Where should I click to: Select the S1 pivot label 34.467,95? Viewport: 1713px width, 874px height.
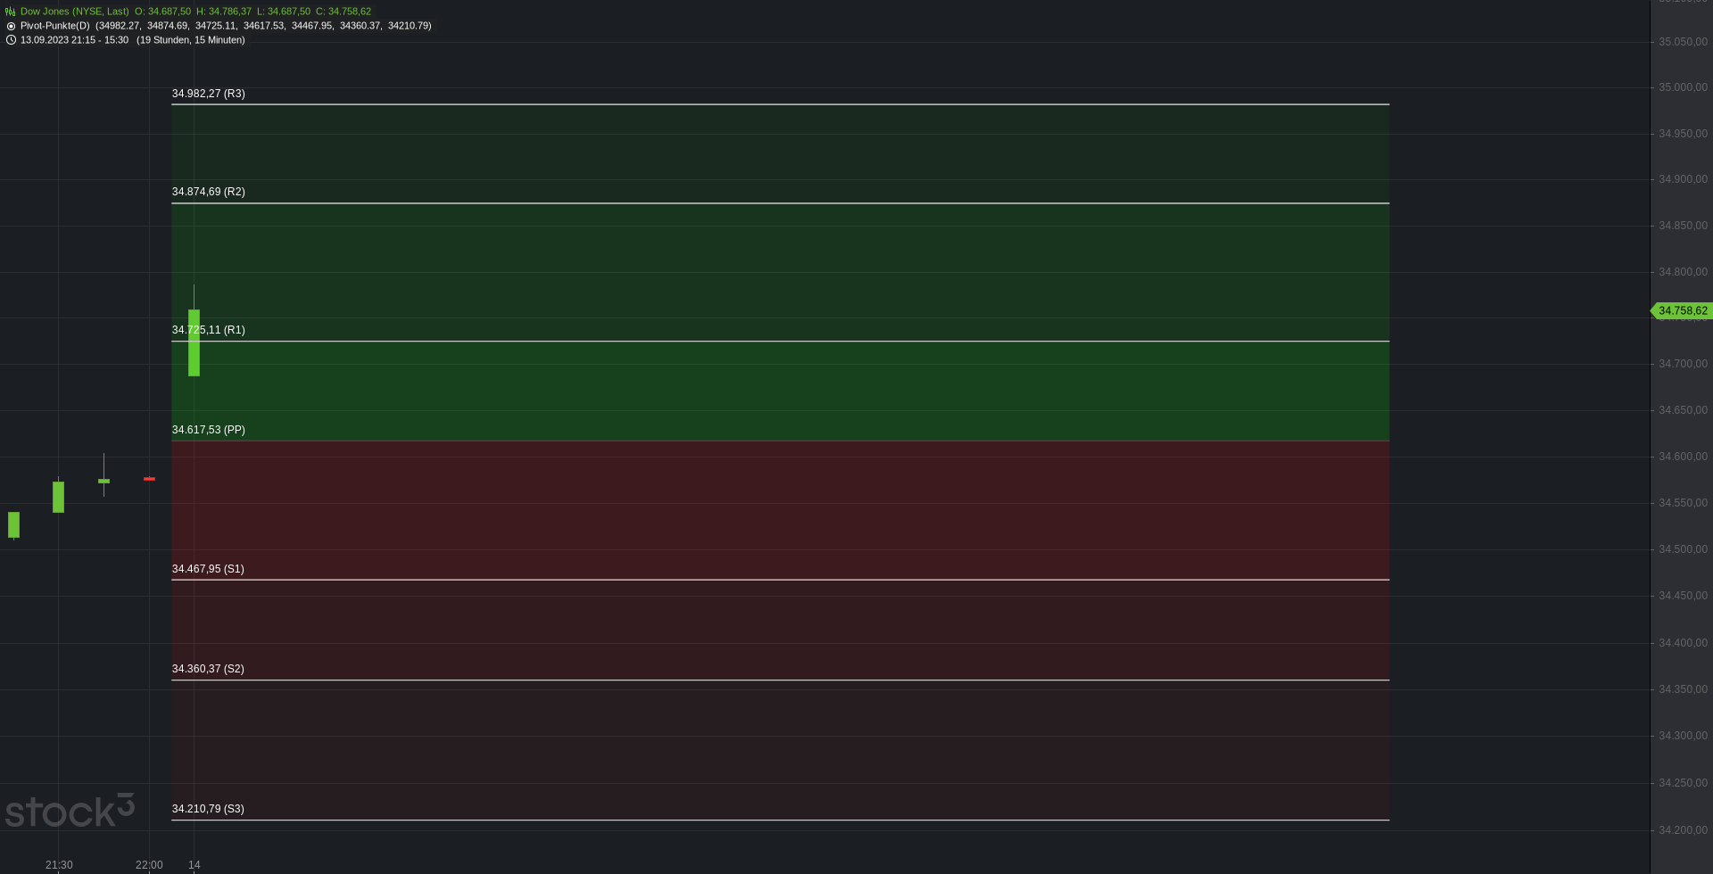(208, 569)
